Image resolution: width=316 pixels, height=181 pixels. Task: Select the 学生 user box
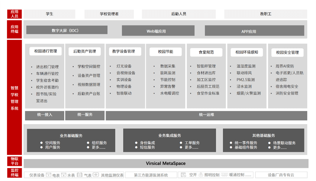pos(49,14)
